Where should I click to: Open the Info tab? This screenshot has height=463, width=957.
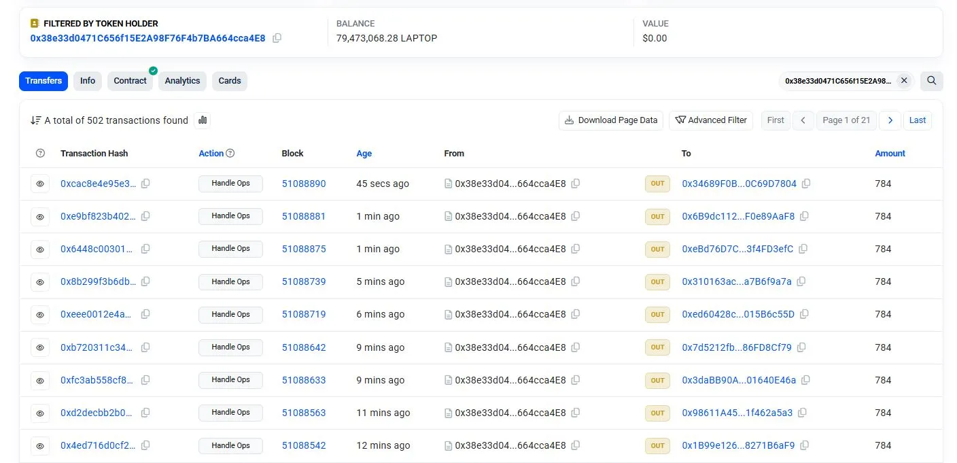click(x=88, y=81)
